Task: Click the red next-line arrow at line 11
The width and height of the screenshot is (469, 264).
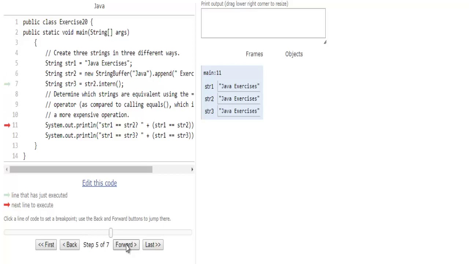Action: click(x=7, y=125)
